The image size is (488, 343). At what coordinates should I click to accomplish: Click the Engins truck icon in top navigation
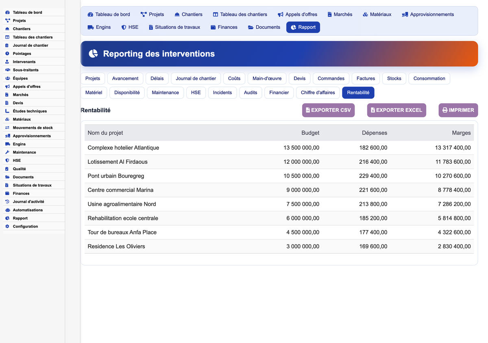(91, 27)
